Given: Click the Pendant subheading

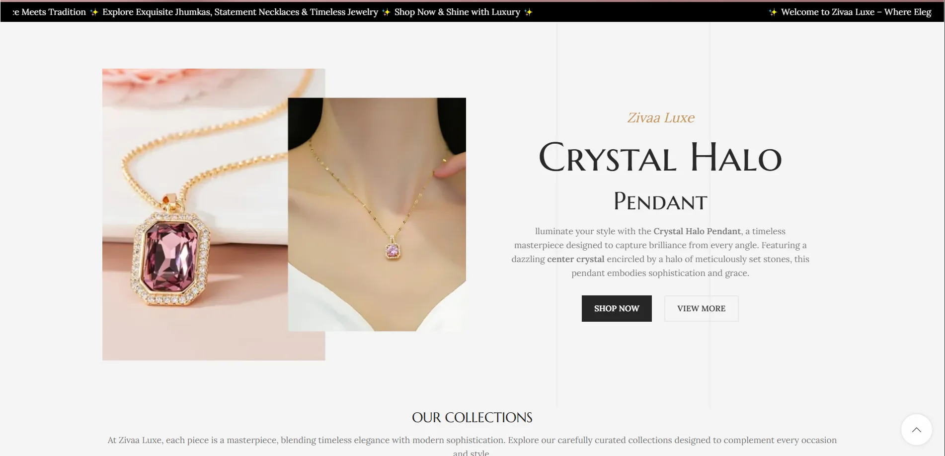Looking at the screenshot, I should pos(660,201).
